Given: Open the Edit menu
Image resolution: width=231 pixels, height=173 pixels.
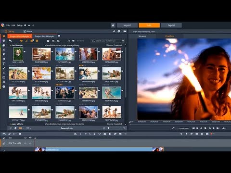Looking at the screenshot, I should (x=13, y=25).
